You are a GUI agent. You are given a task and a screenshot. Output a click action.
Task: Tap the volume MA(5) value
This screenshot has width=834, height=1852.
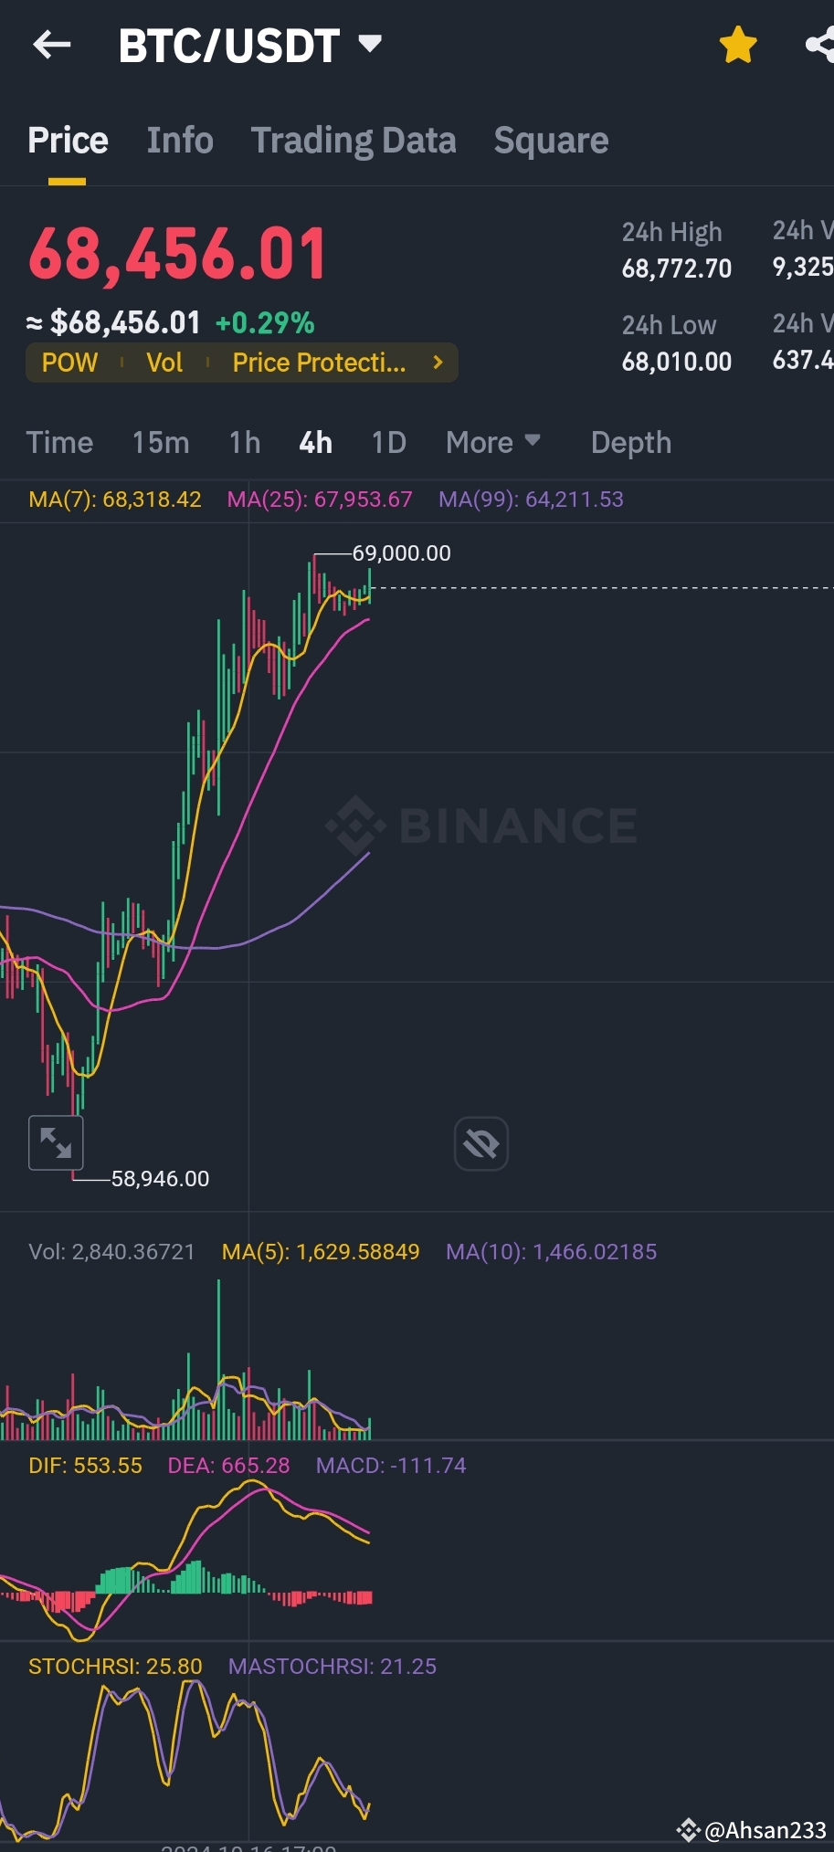pos(321,1252)
